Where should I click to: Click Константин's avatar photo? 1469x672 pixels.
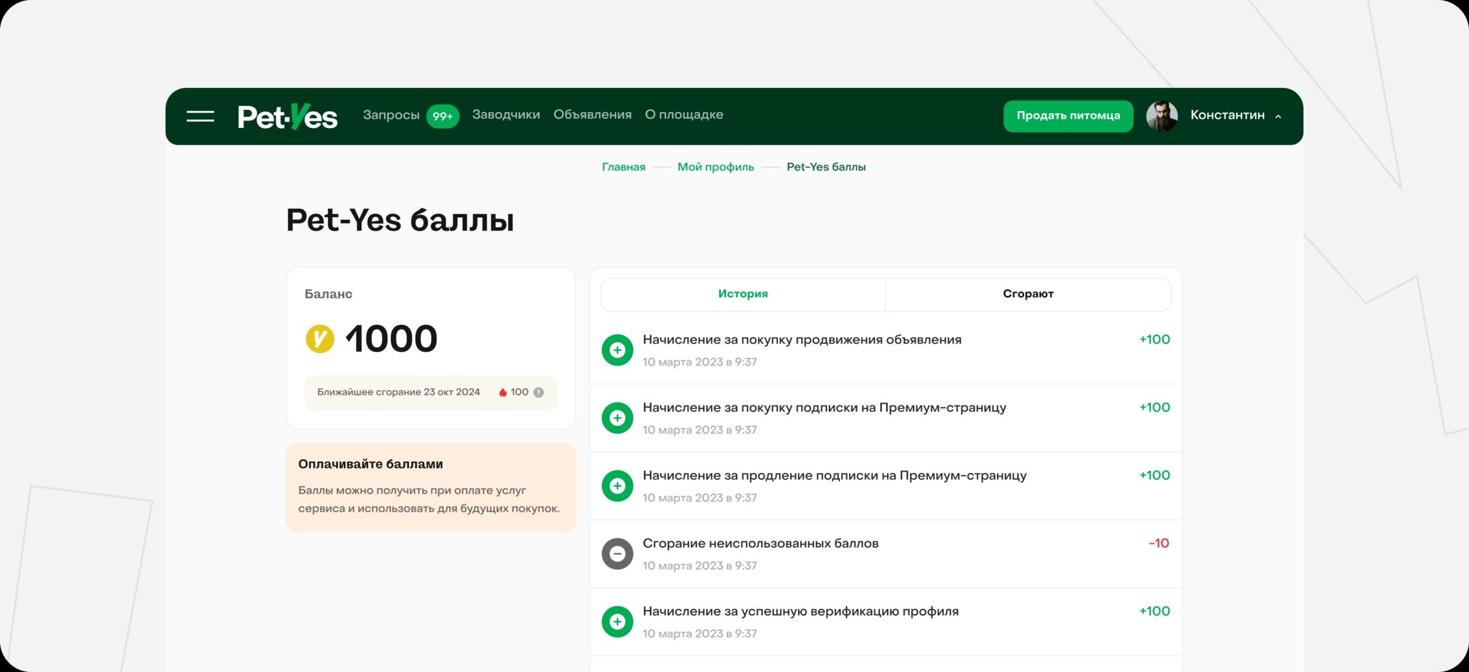1162,116
